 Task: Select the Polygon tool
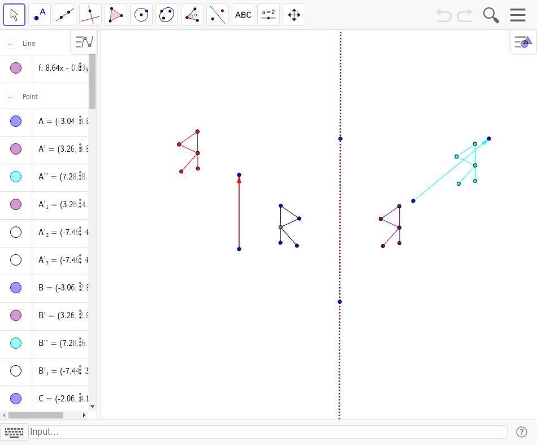click(116, 15)
